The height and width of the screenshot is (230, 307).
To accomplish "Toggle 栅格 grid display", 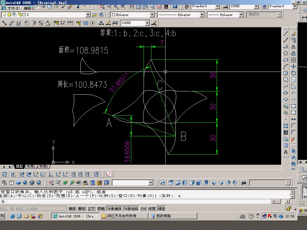I will 82,209.
